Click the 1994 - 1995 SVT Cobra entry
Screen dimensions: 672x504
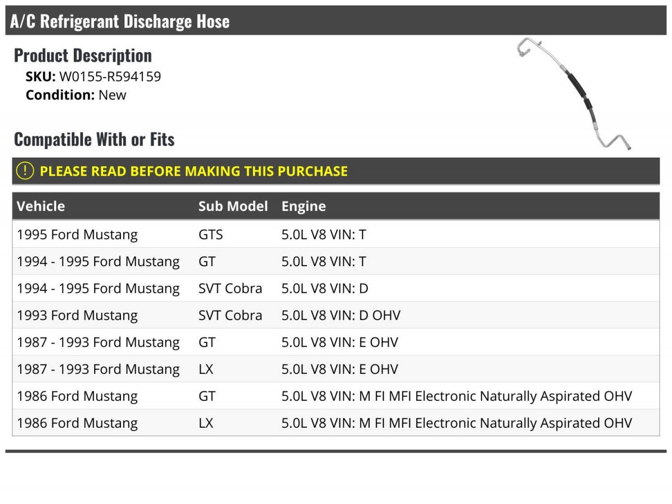[336, 288]
